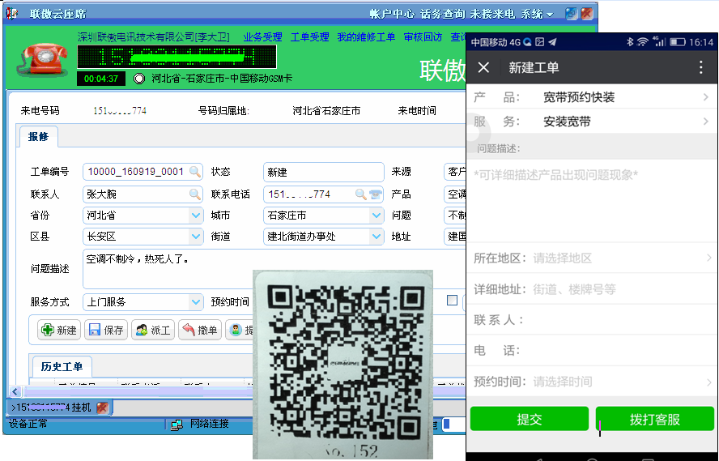The width and height of the screenshot is (719, 461).
Task: Close the 新建工单 mobile page with X
Action: 483,67
